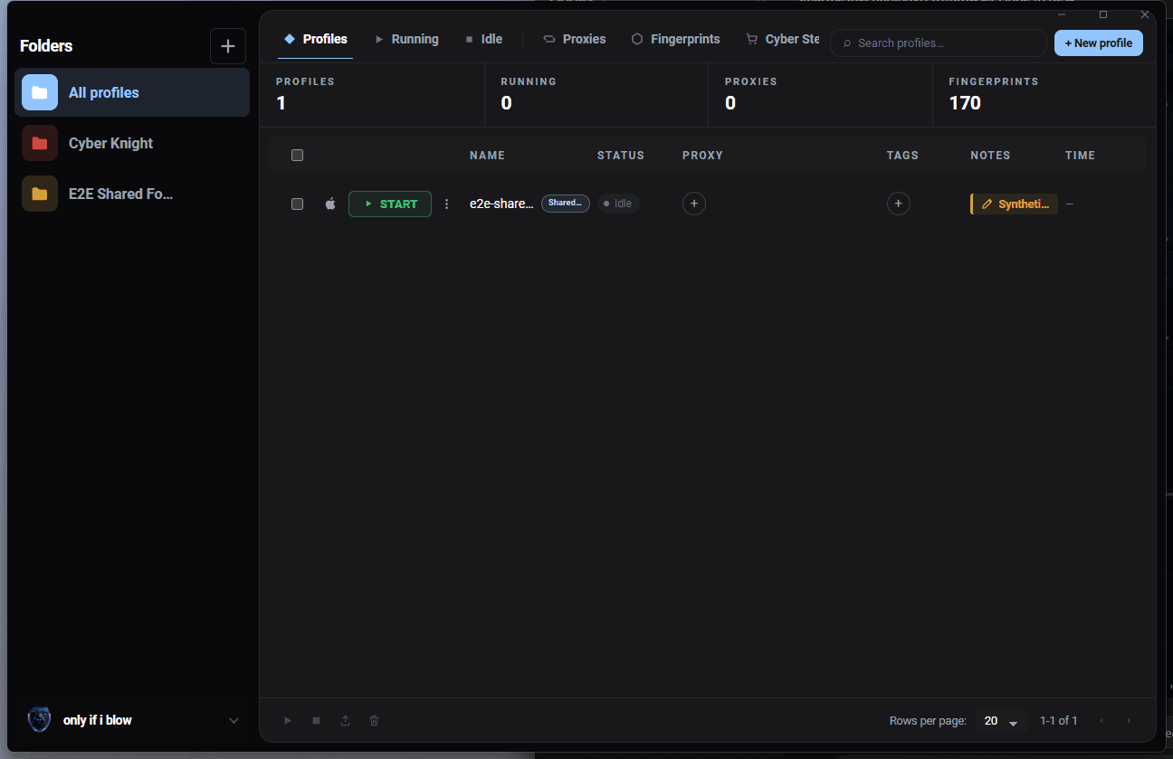The width and height of the screenshot is (1173, 759).
Task: Click the delete trash icon in footer
Action: pos(375,721)
